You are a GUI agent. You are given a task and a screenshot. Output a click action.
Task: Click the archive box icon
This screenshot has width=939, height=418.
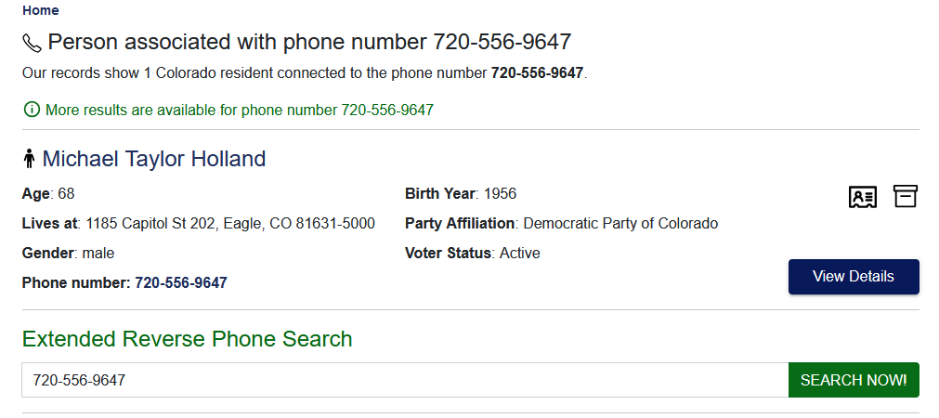click(x=906, y=196)
